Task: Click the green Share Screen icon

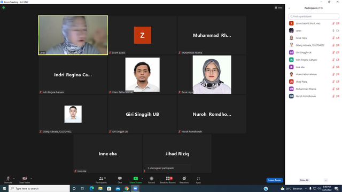Action: (x=135, y=179)
